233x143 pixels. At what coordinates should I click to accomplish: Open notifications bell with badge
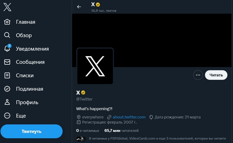7,49
